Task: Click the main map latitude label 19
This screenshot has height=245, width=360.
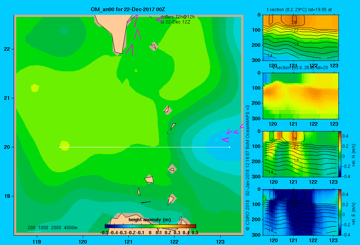Action: (7, 196)
